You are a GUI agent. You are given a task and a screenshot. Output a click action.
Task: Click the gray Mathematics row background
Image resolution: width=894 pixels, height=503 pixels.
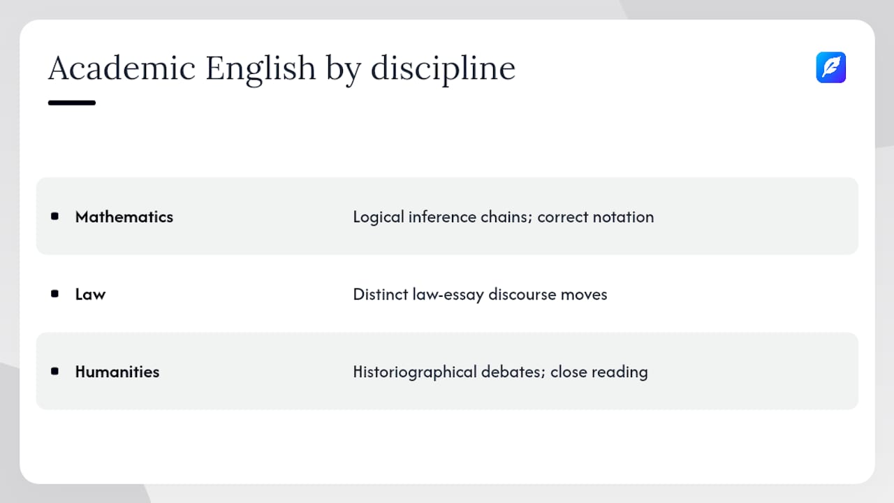click(447, 216)
